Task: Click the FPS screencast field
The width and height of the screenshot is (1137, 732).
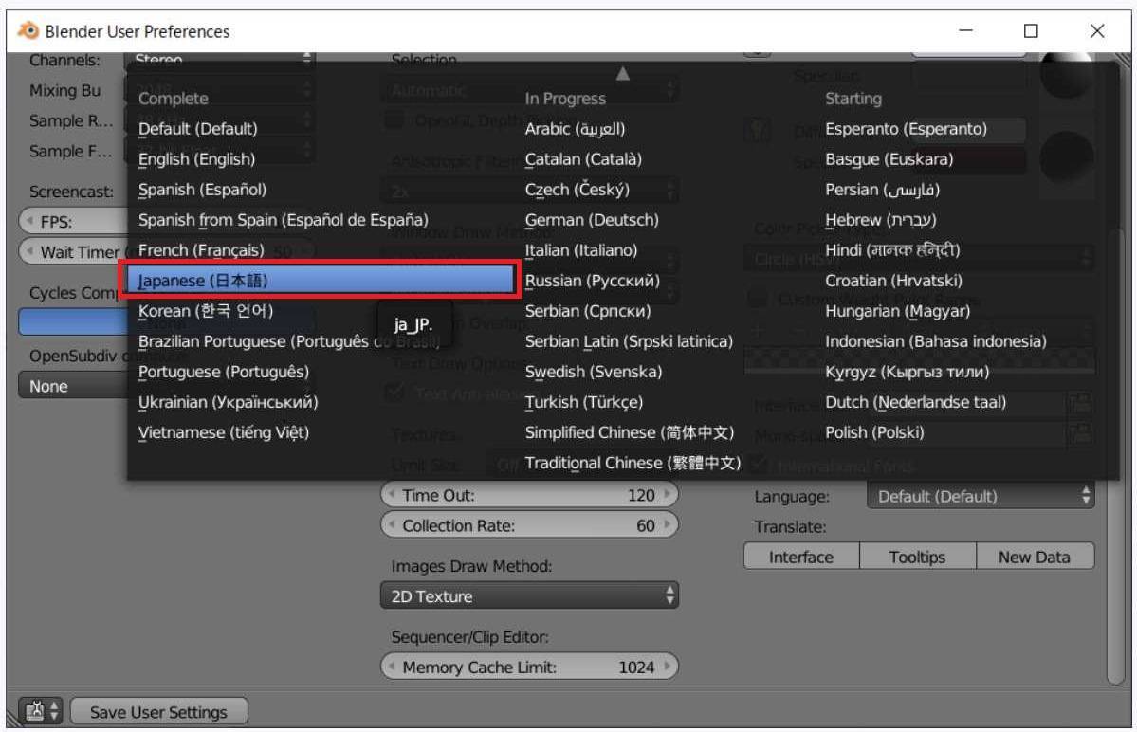Action: point(73,222)
